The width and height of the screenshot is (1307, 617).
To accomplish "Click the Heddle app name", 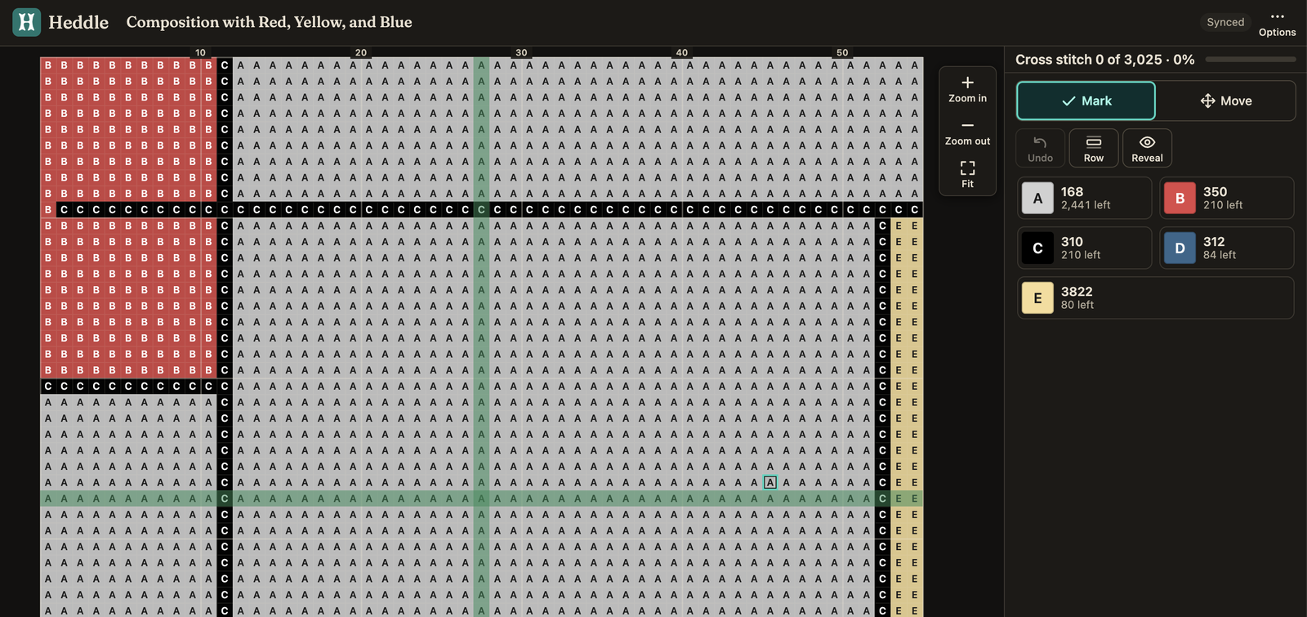I will tap(78, 22).
